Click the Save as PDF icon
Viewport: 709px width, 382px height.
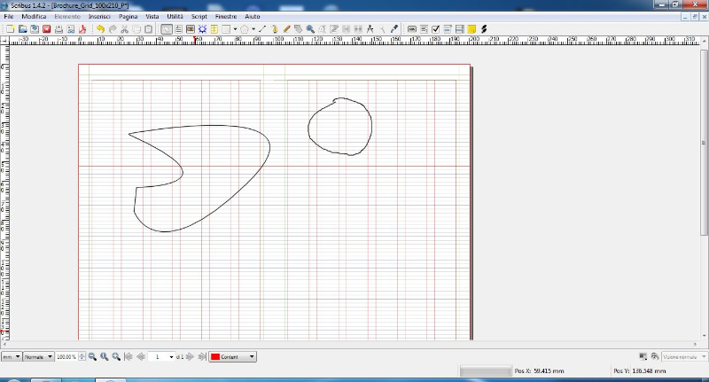[x=82, y=28]
